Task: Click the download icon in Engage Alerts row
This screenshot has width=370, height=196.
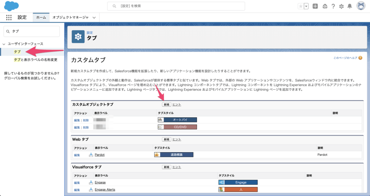Action: tap(91, 190)
